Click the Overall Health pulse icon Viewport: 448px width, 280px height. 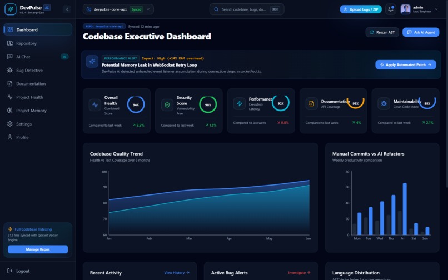point(95,105)
